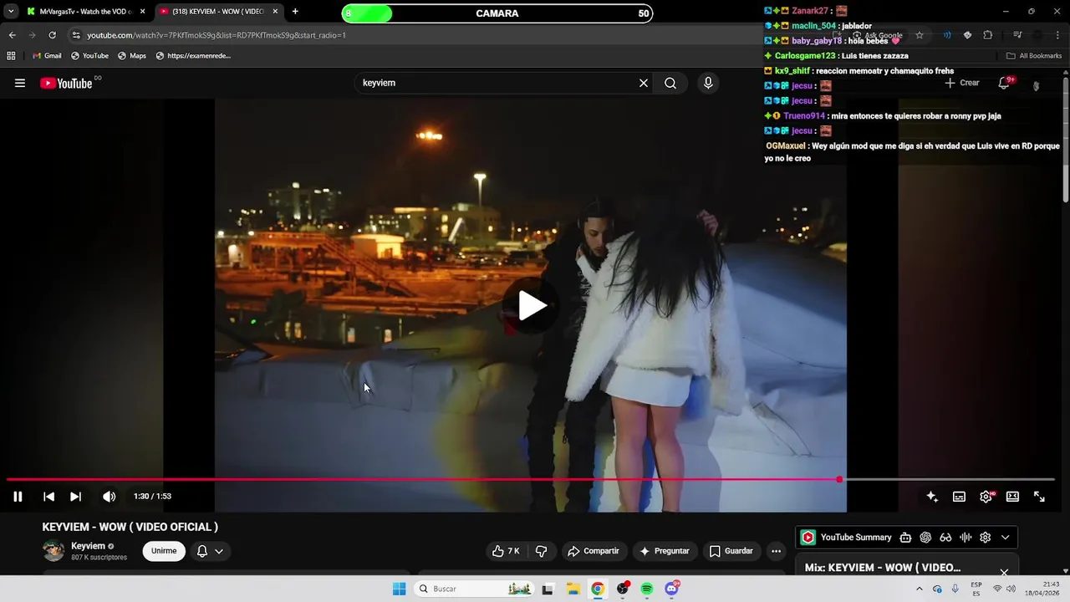Go to the previous video in mix

(x=48, y=497)
